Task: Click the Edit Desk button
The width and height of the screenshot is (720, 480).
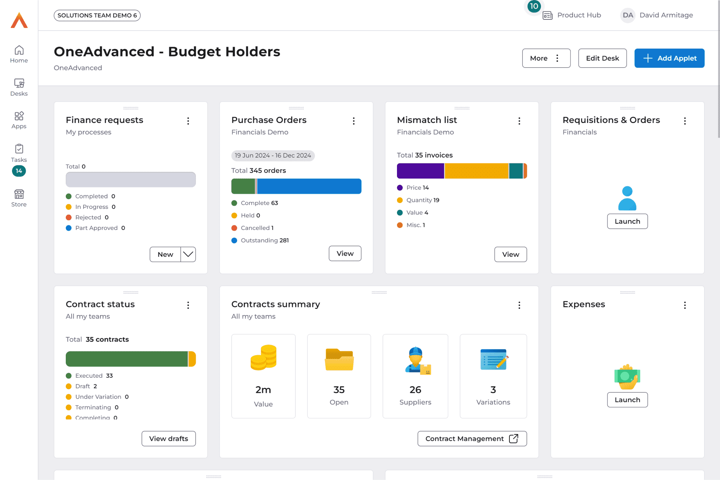Action: point(602,58)
